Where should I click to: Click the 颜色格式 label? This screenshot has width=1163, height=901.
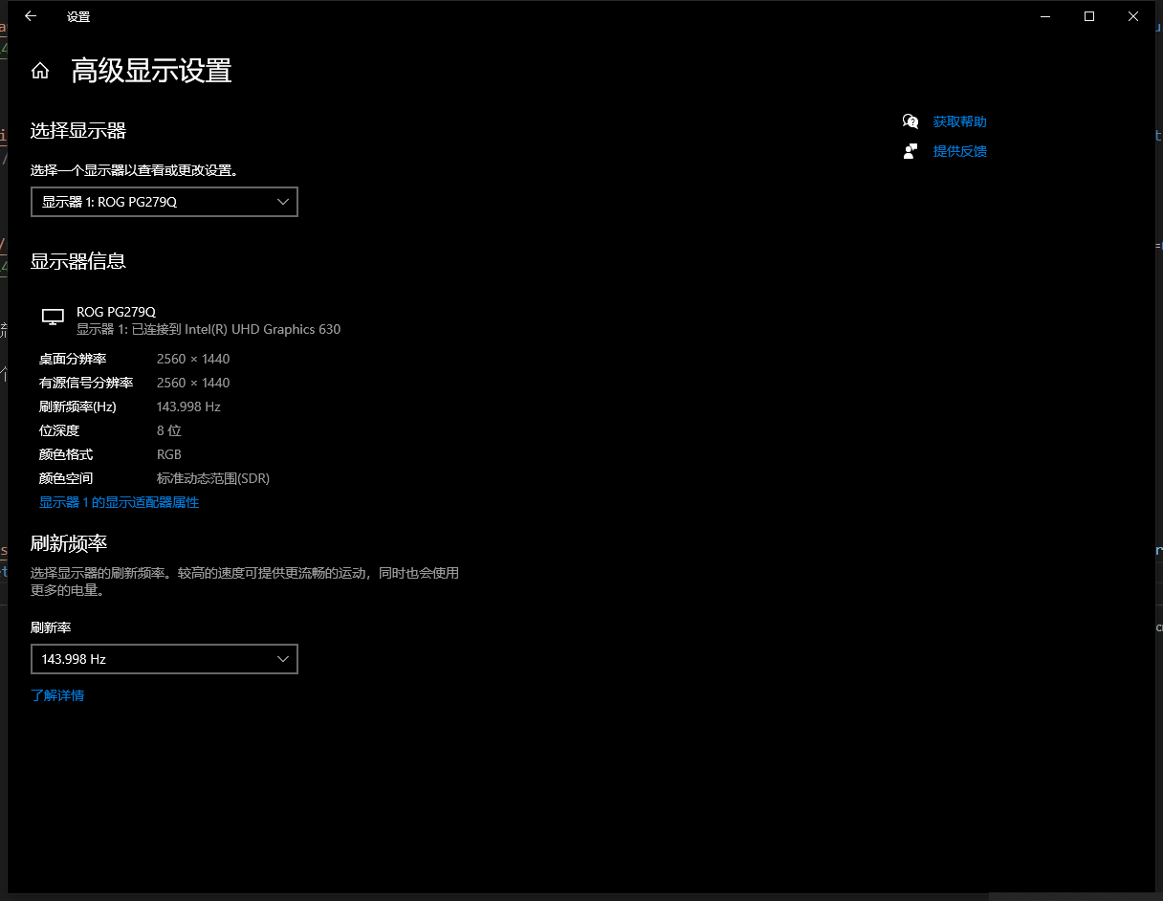click(66, 454)
